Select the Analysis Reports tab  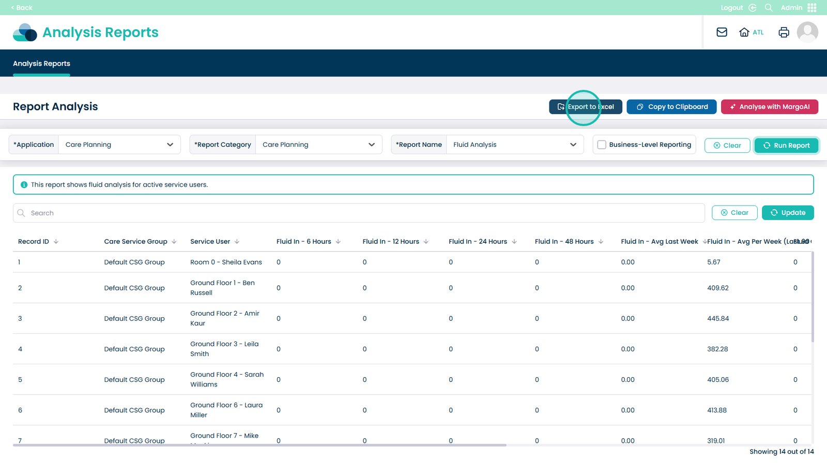(41, 64)
